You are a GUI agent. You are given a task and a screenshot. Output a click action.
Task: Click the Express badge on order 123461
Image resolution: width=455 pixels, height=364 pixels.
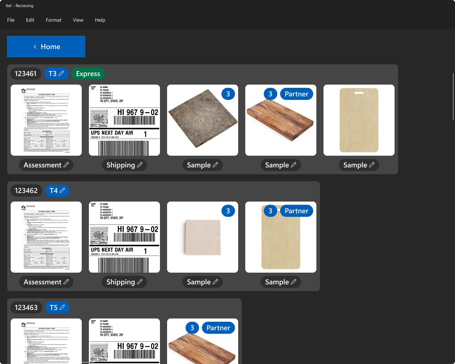pos(88,74)
